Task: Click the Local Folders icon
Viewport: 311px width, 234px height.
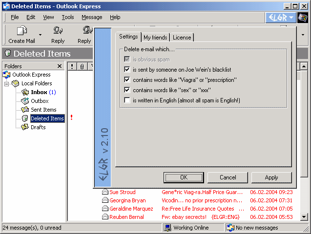Action: (16, 83)
